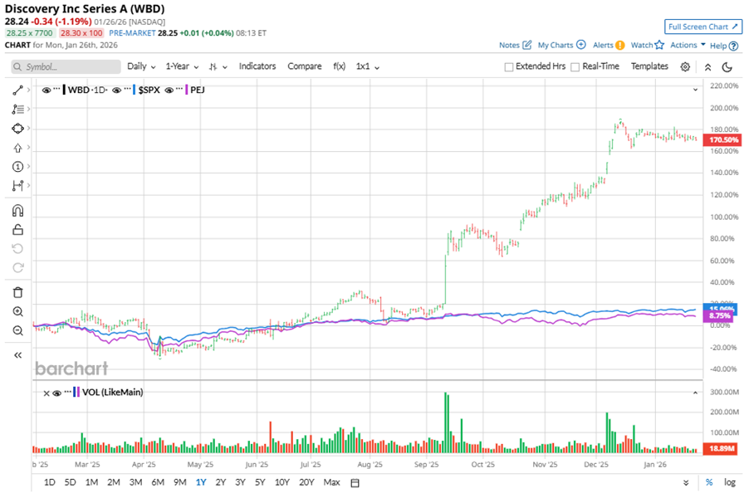Toggle visibility of VOL indicator

[56, 393]
